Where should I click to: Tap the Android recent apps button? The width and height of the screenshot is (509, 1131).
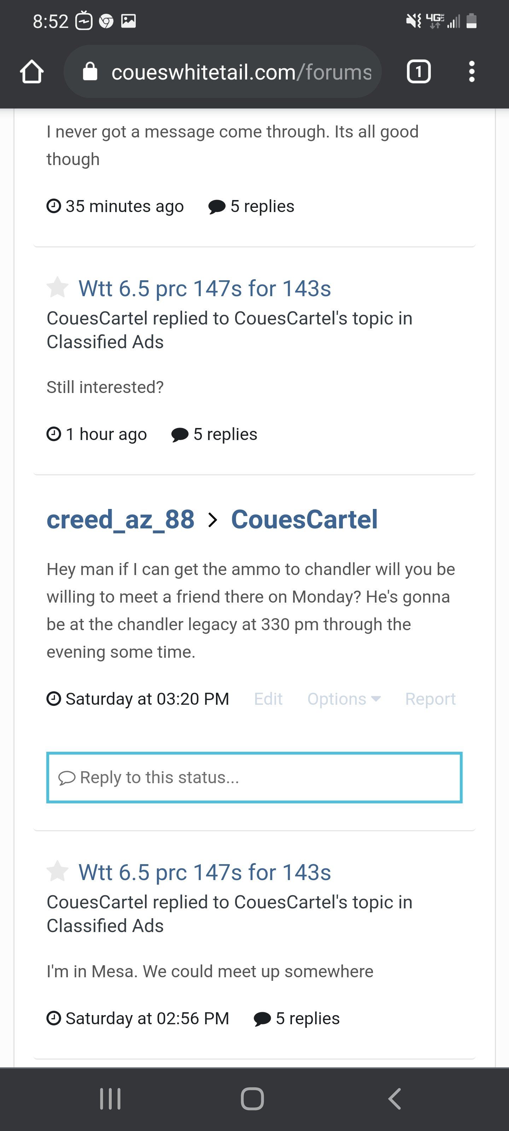[x=110, y=1099]
